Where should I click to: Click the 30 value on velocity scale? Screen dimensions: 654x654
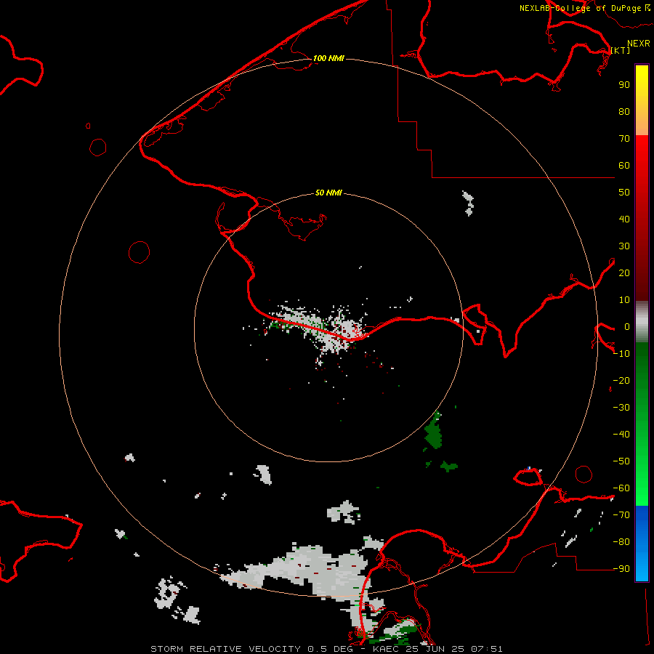click(624, 246)
